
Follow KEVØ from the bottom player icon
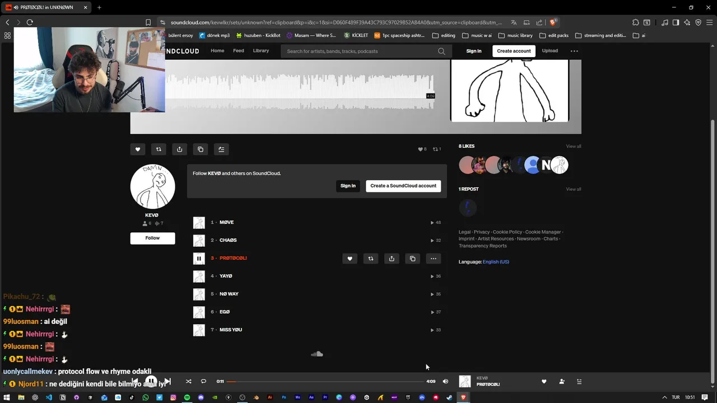562,382
